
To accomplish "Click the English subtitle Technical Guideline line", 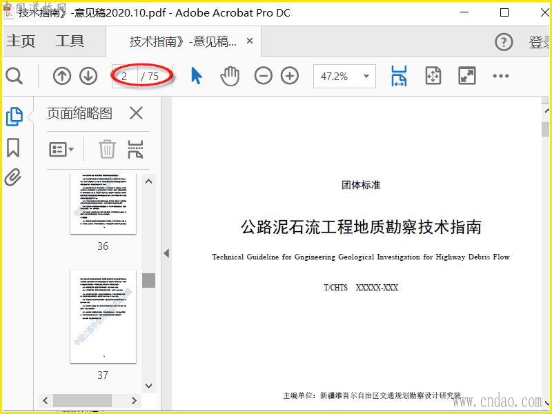I will tap(361, 257).
